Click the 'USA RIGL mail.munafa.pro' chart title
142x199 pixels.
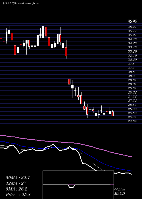point(22,3)
